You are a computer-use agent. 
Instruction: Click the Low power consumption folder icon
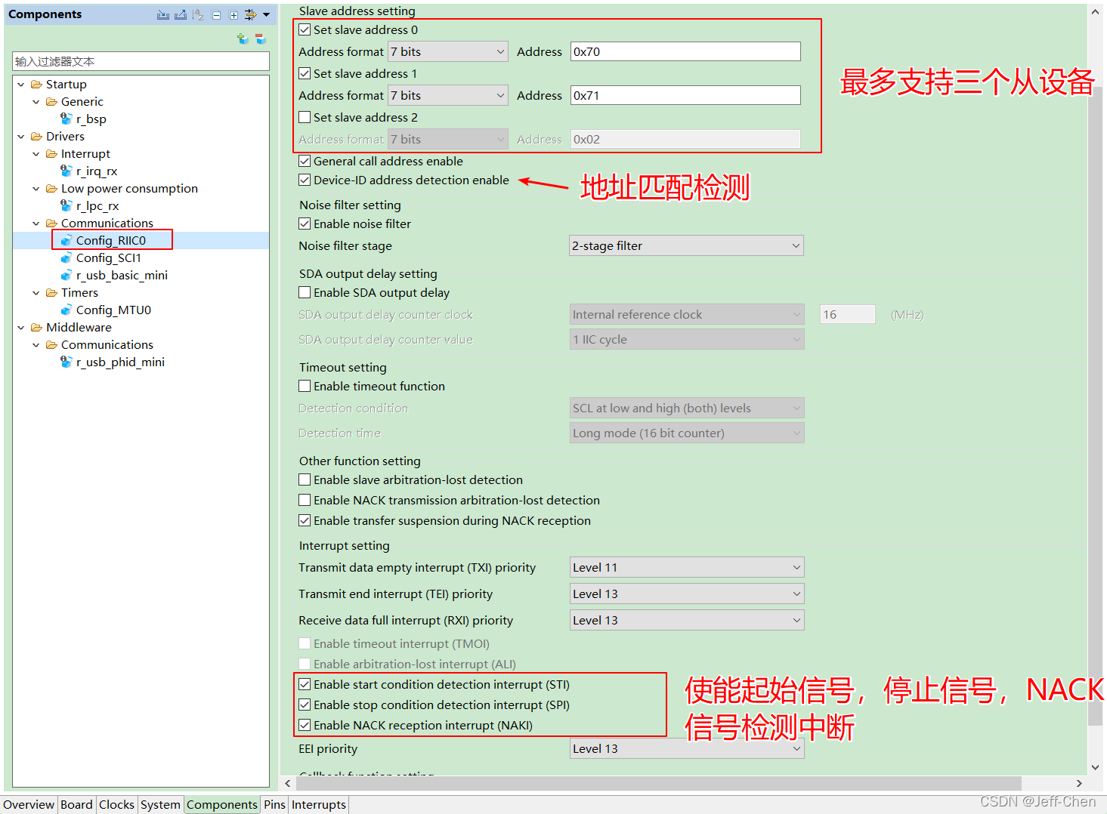point(51,188)
